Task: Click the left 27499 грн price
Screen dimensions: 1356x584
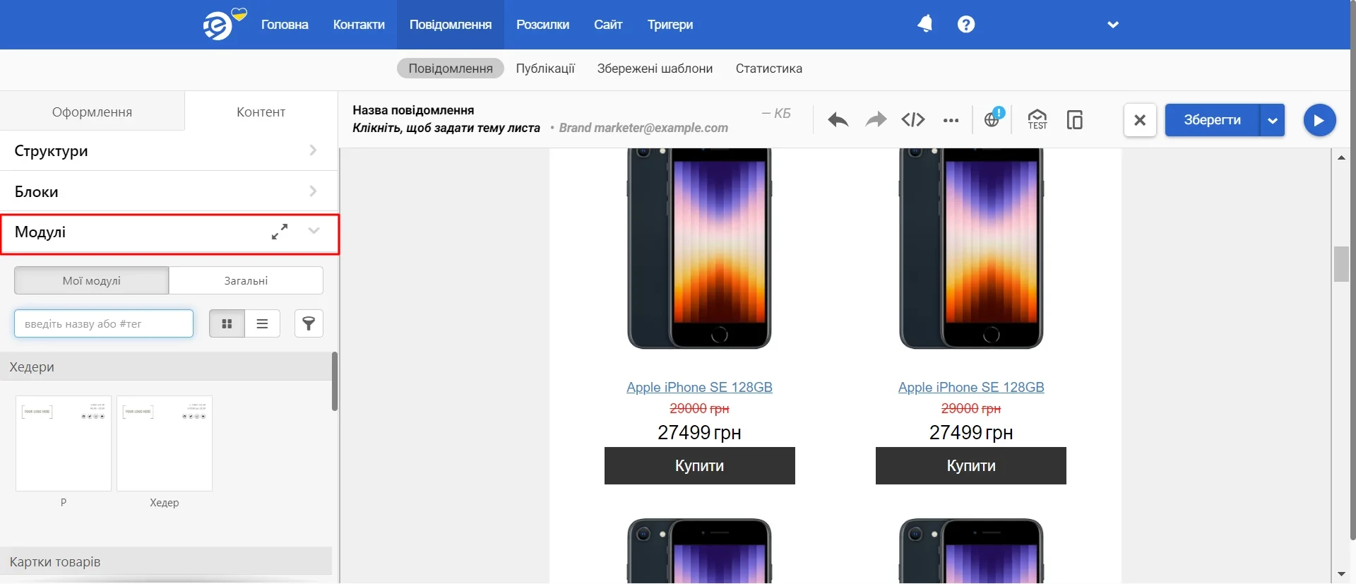Action: (x=699, y=432)
